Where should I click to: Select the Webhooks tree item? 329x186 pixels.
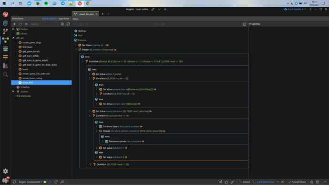pyautogui.click(x=26, y=96)
